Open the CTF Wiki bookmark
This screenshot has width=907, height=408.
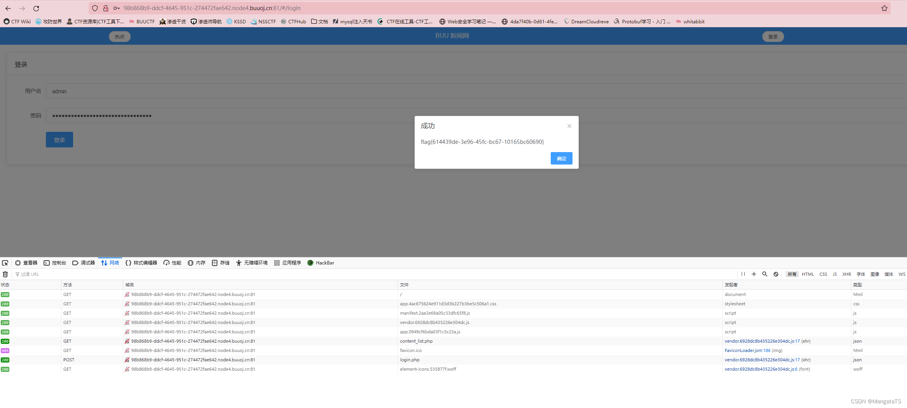[x=17, y=22]
